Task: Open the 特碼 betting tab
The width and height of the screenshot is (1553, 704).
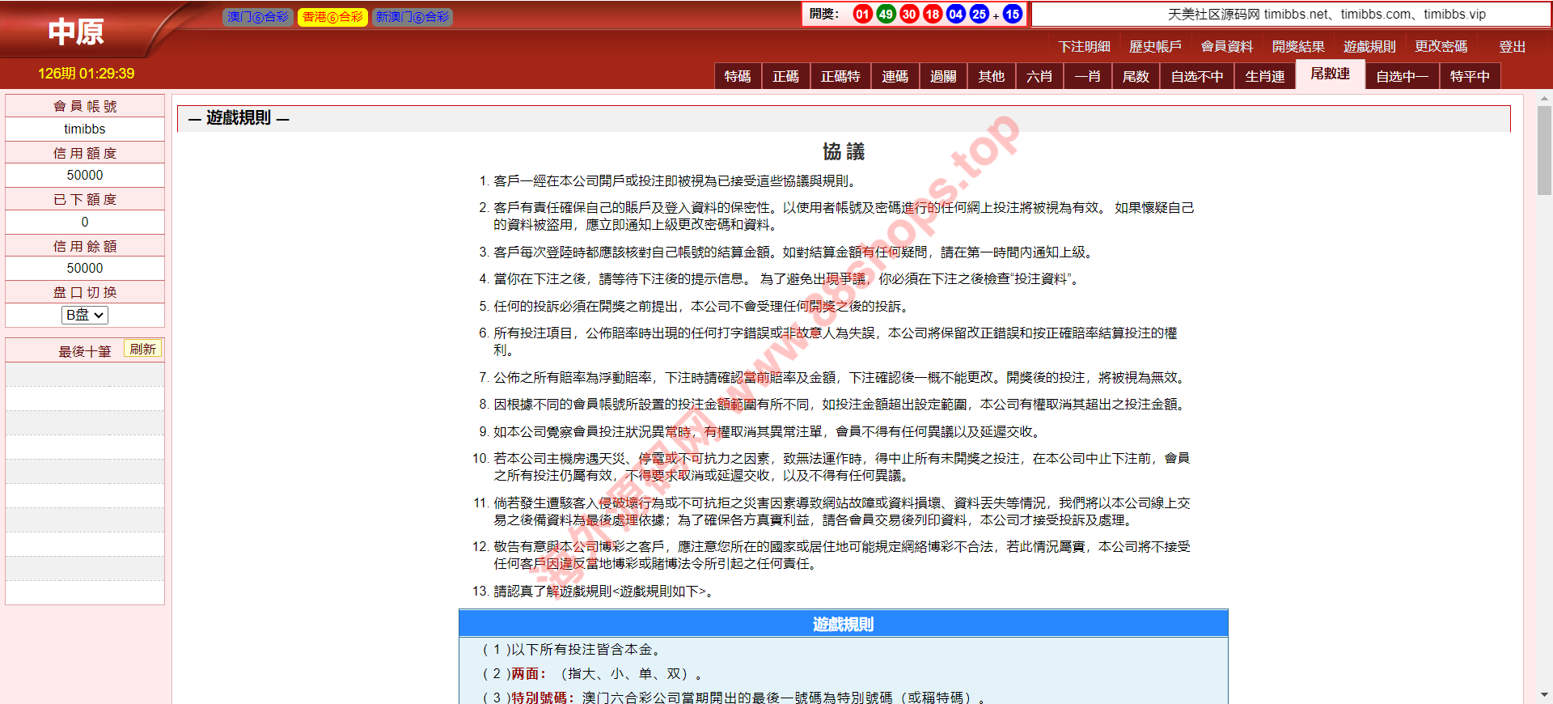Action: (738, 76)
